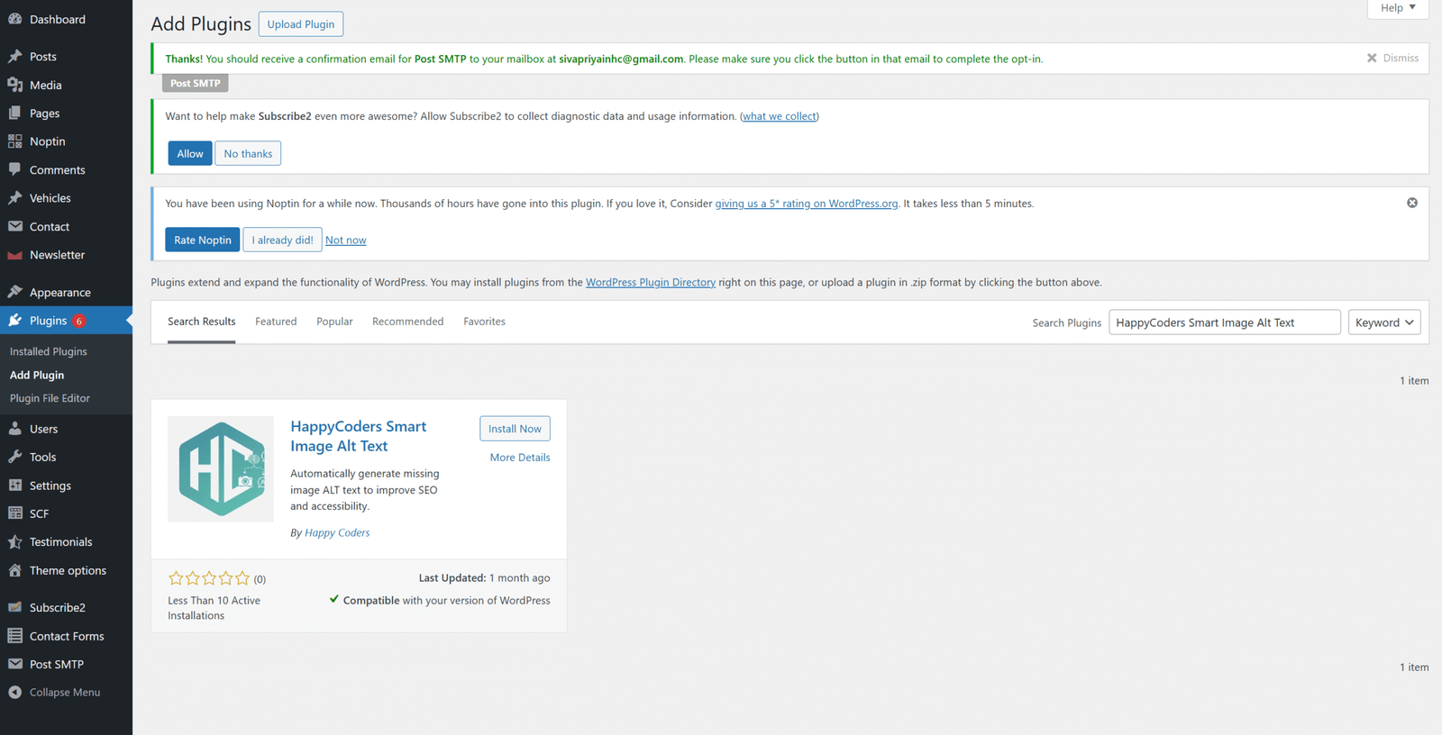This screenshot has width=1442, height=735.
Task: Click the five-star rating row
Action: [x=209, y=578]
